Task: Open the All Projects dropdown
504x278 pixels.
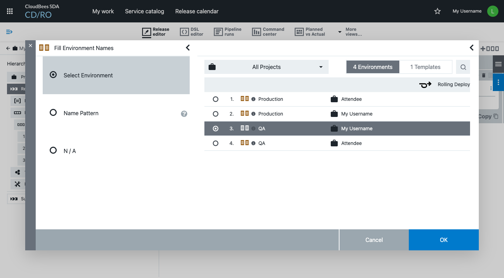Action: pos(266,67)
